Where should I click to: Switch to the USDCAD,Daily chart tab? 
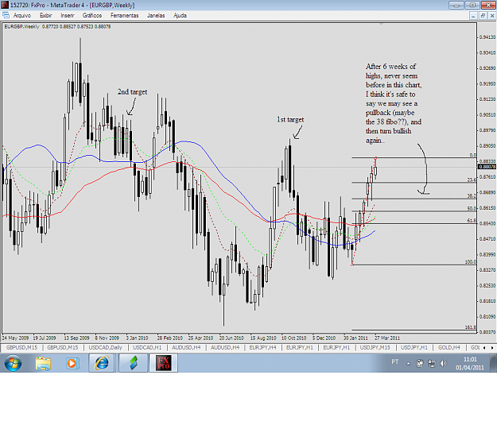105,348
